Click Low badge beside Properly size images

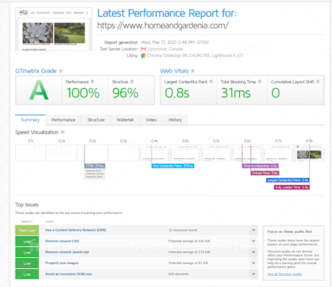pyautogui.click(x=27, y=263)
